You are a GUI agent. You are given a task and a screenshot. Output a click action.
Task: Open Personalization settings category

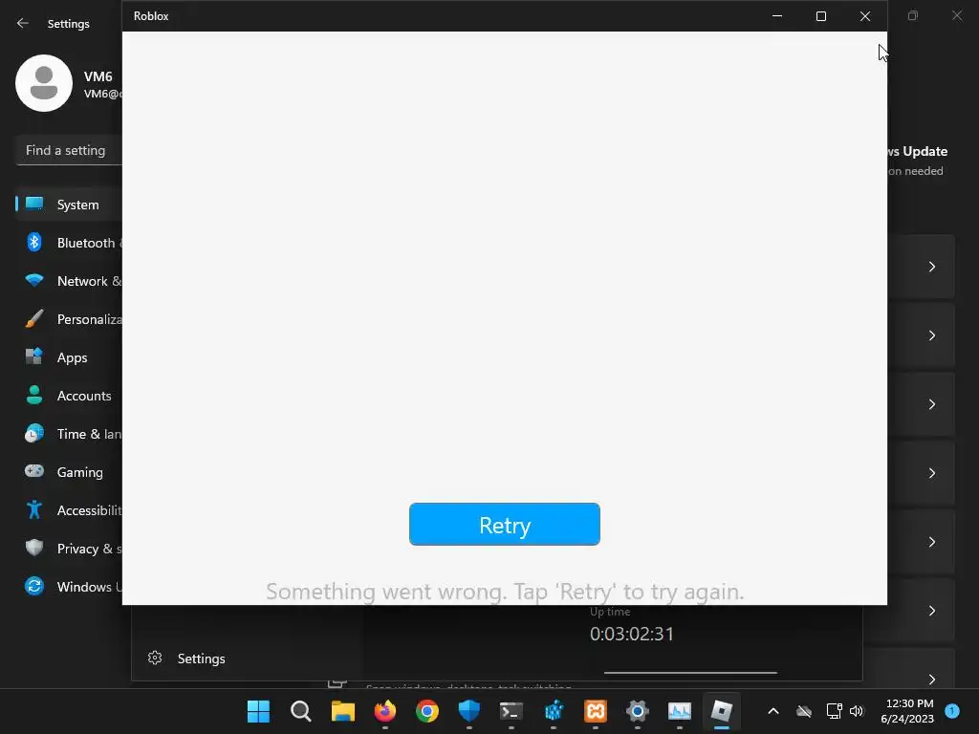pos(69,319)
